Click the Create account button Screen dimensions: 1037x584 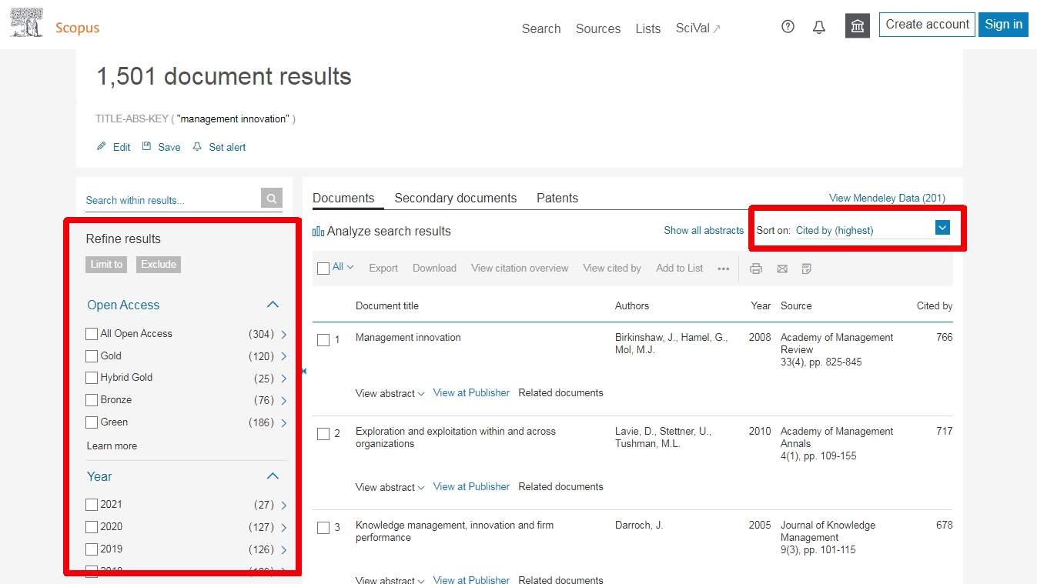[x=927, y=25]
